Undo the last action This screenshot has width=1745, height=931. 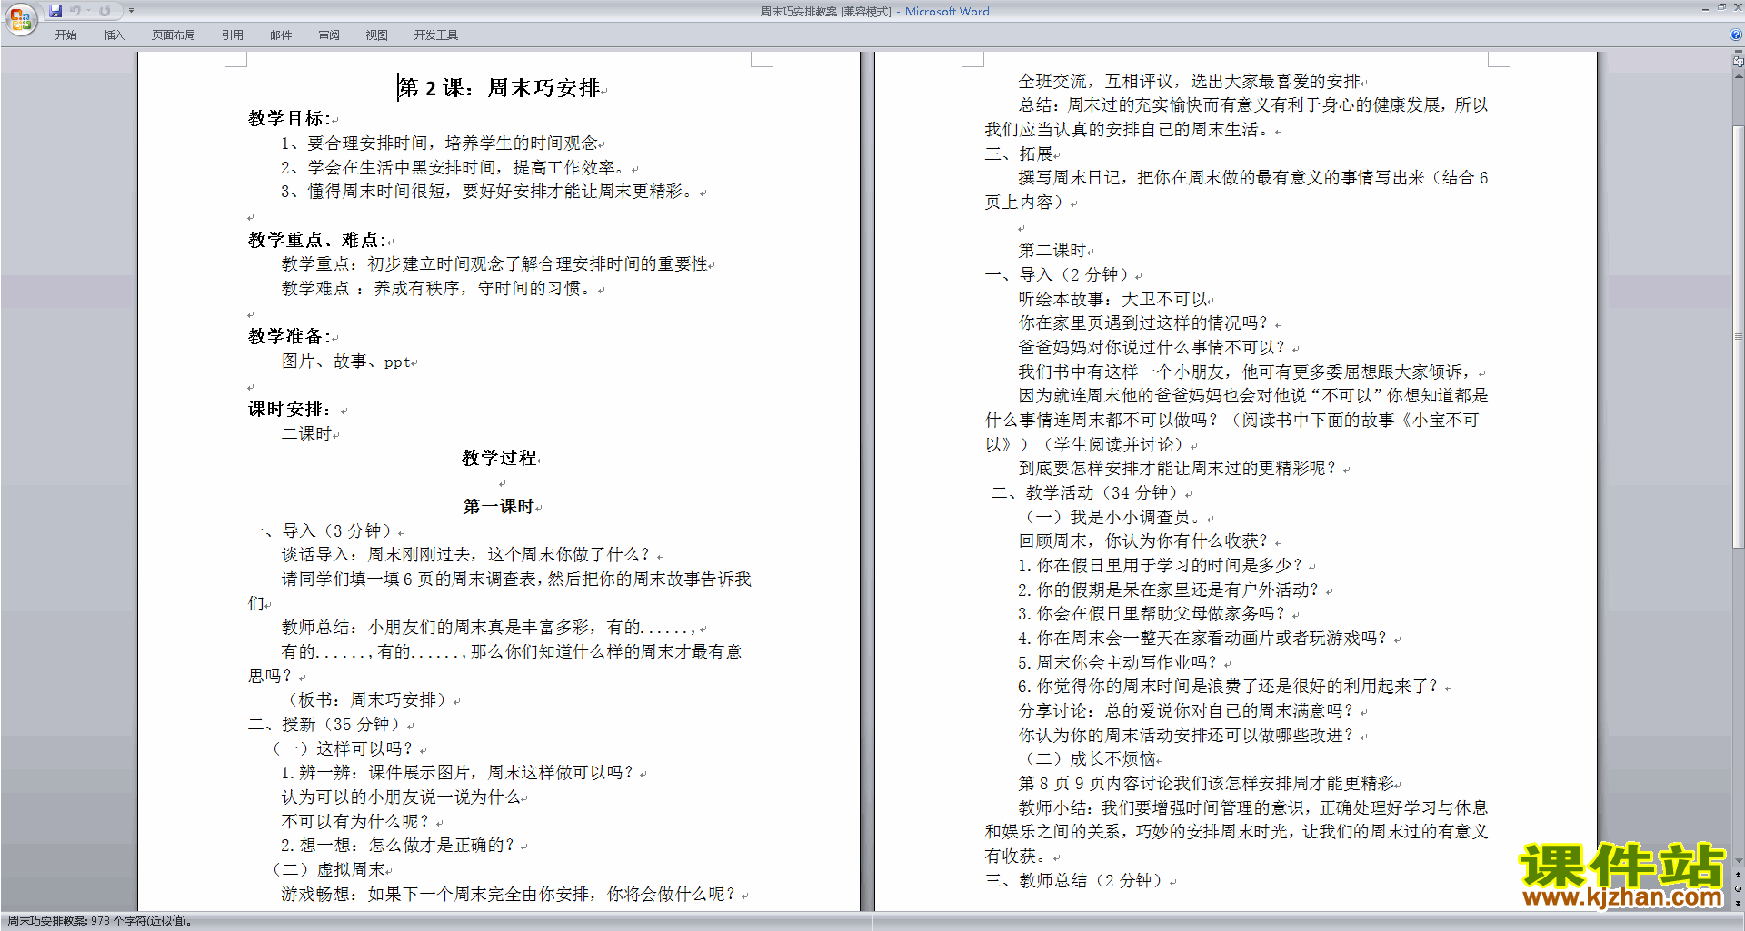coord(75,11)
